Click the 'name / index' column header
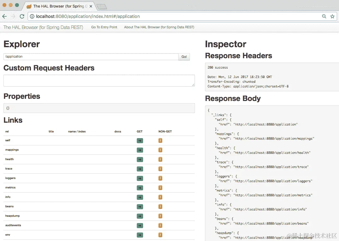This screenshot has height=241, width=339. (x=77, y=131)
